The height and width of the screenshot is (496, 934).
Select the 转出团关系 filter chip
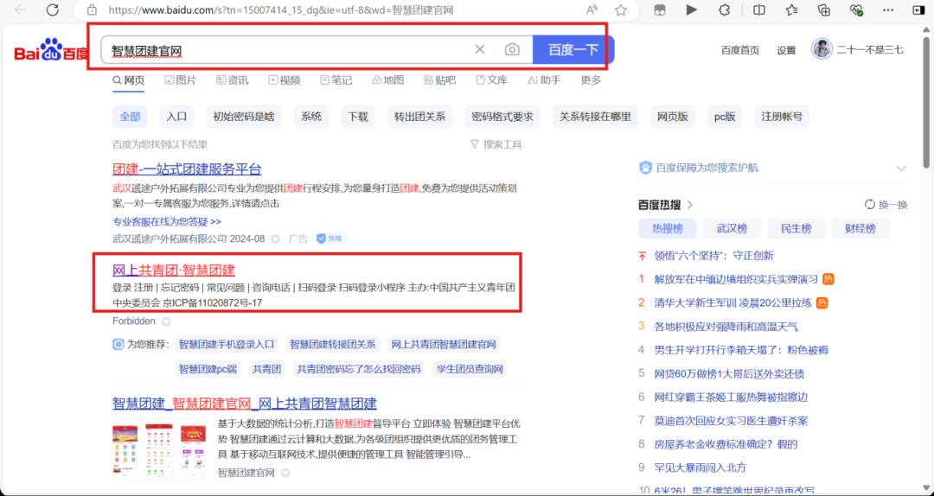click(419, 117)
